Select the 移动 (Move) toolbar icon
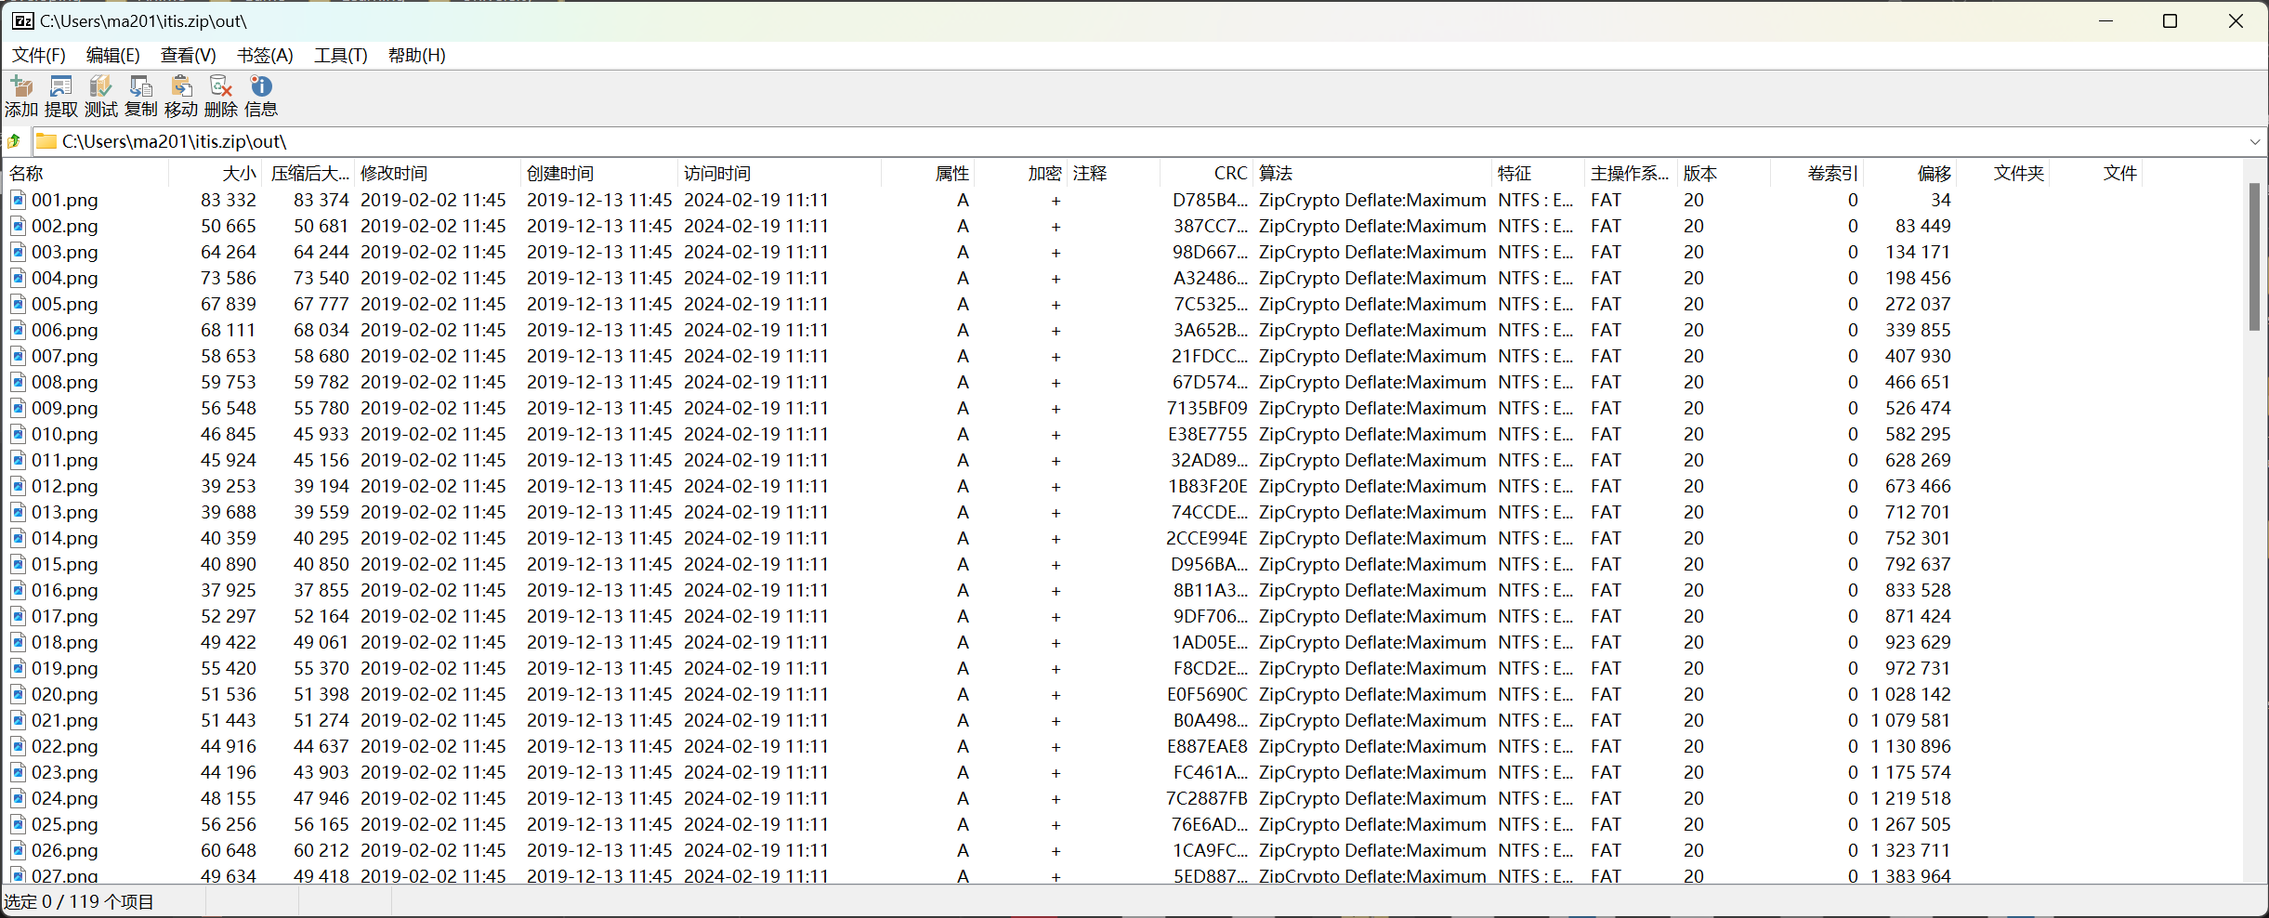 pos(181,96)
